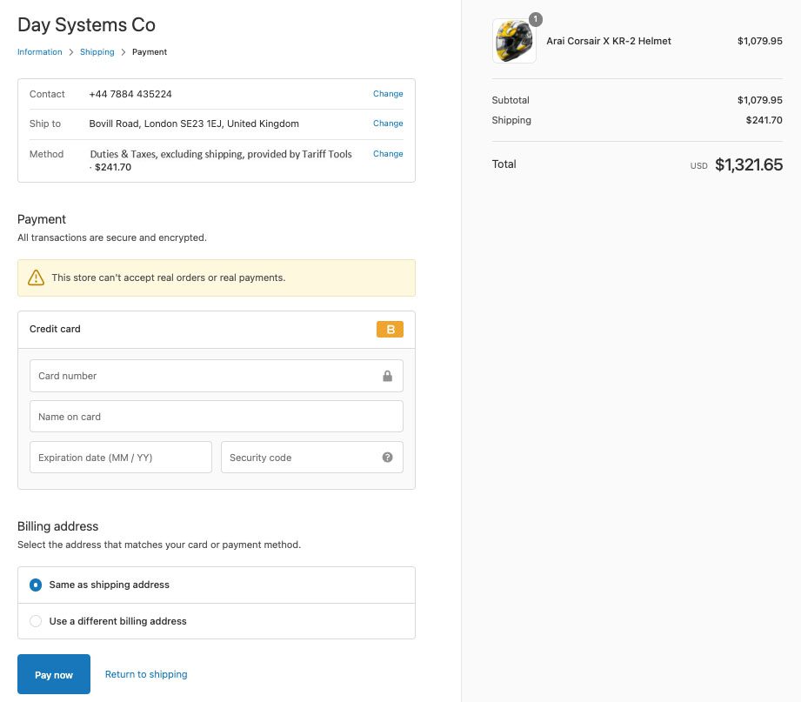Click the first breadcrumb chevron after Information

71,52
